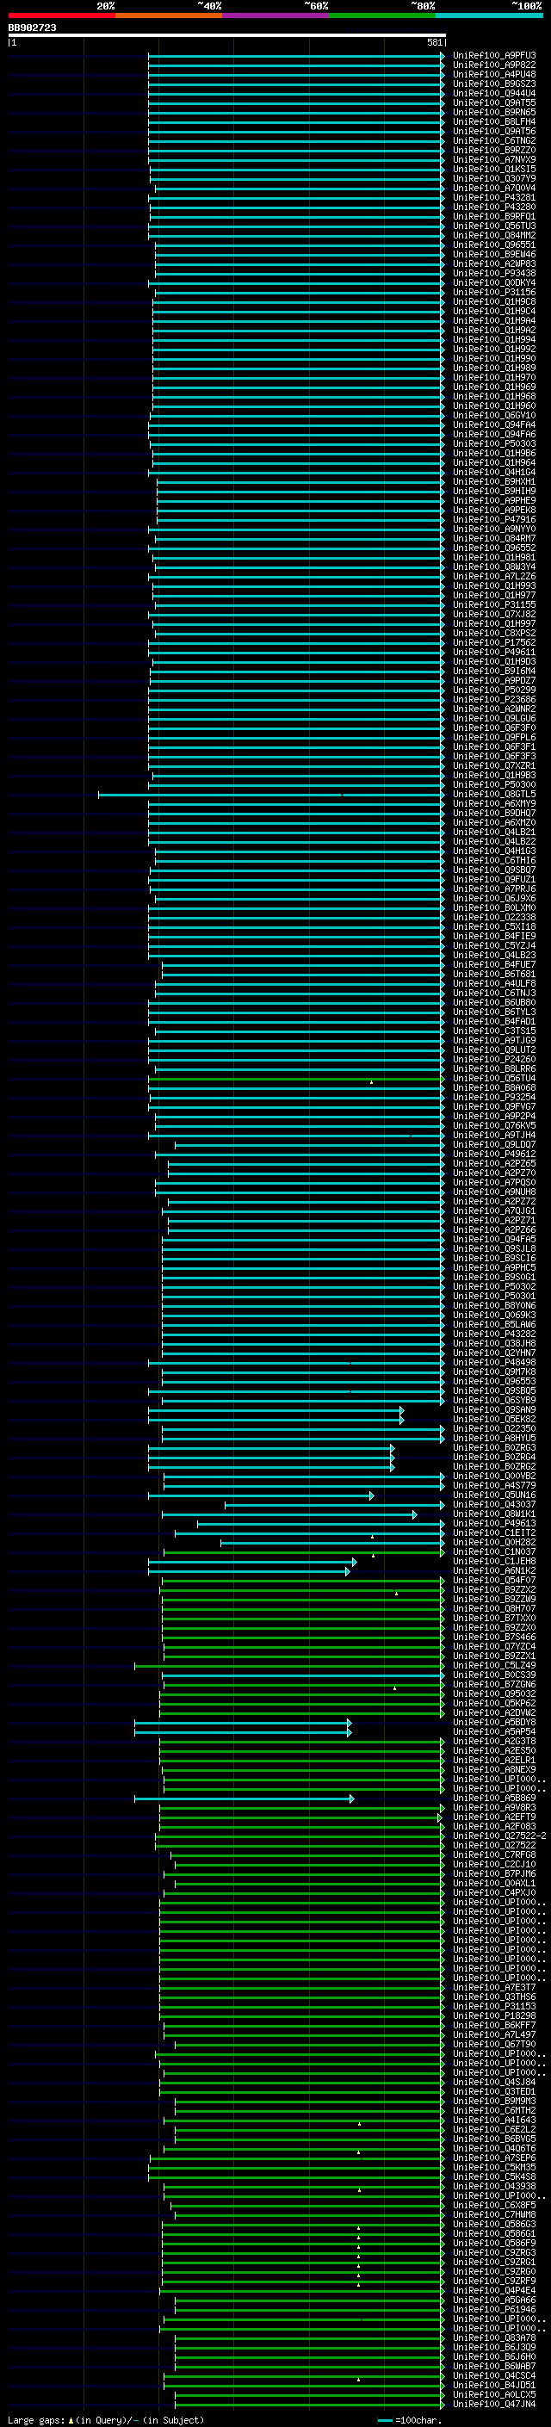Select the UniRef100_C6TNG2 label
Viewport: 551px width, 2427px height.
coord(493,140)
